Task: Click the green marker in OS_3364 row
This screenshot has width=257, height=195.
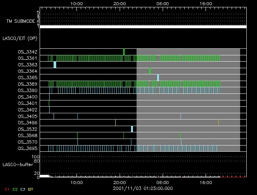Action: [150, 71]
